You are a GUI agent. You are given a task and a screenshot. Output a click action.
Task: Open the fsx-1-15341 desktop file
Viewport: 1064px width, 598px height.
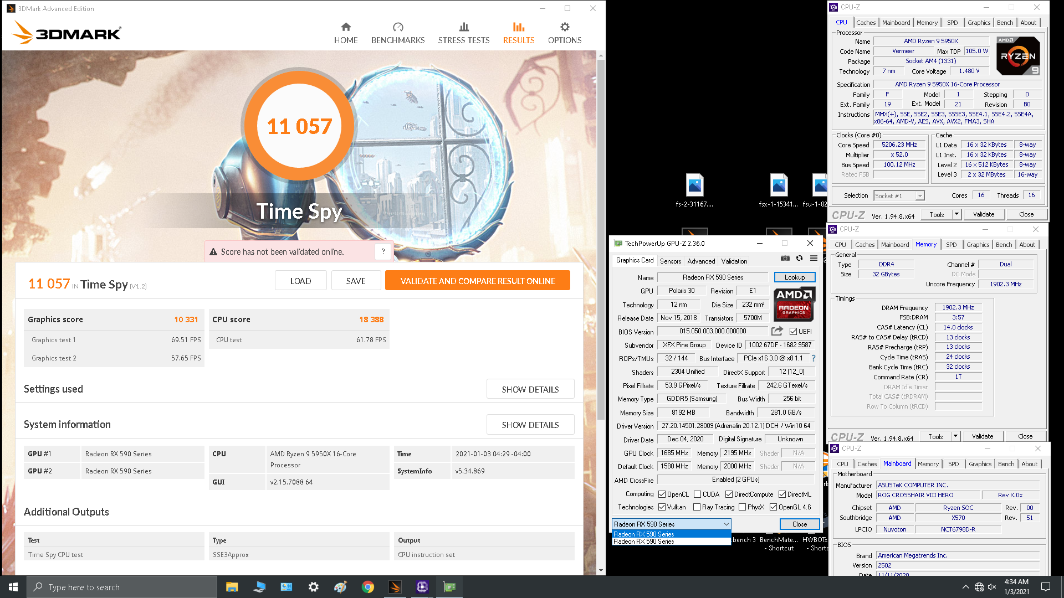pyautogui.click(x=779, y=190)
